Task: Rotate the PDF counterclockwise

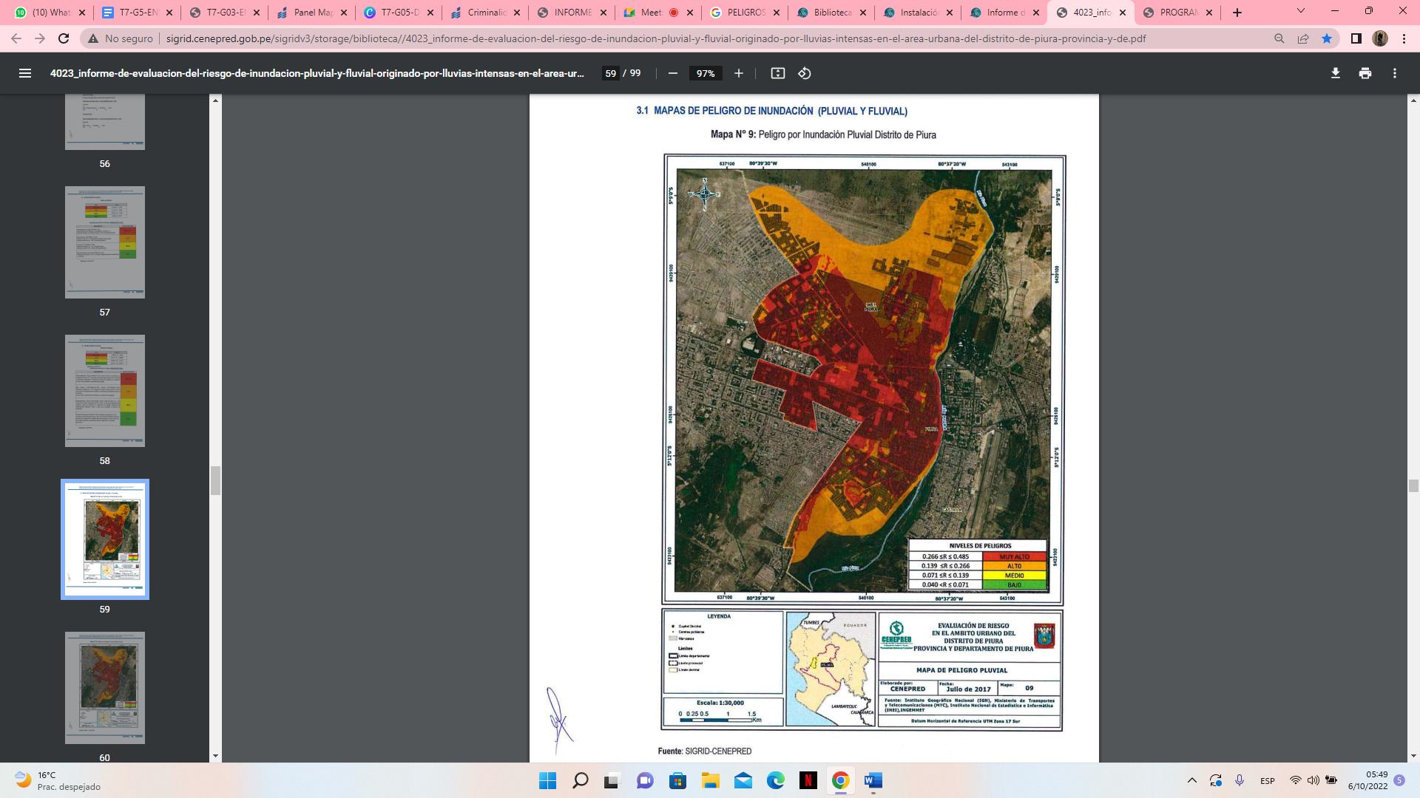Action: point(805,73)
